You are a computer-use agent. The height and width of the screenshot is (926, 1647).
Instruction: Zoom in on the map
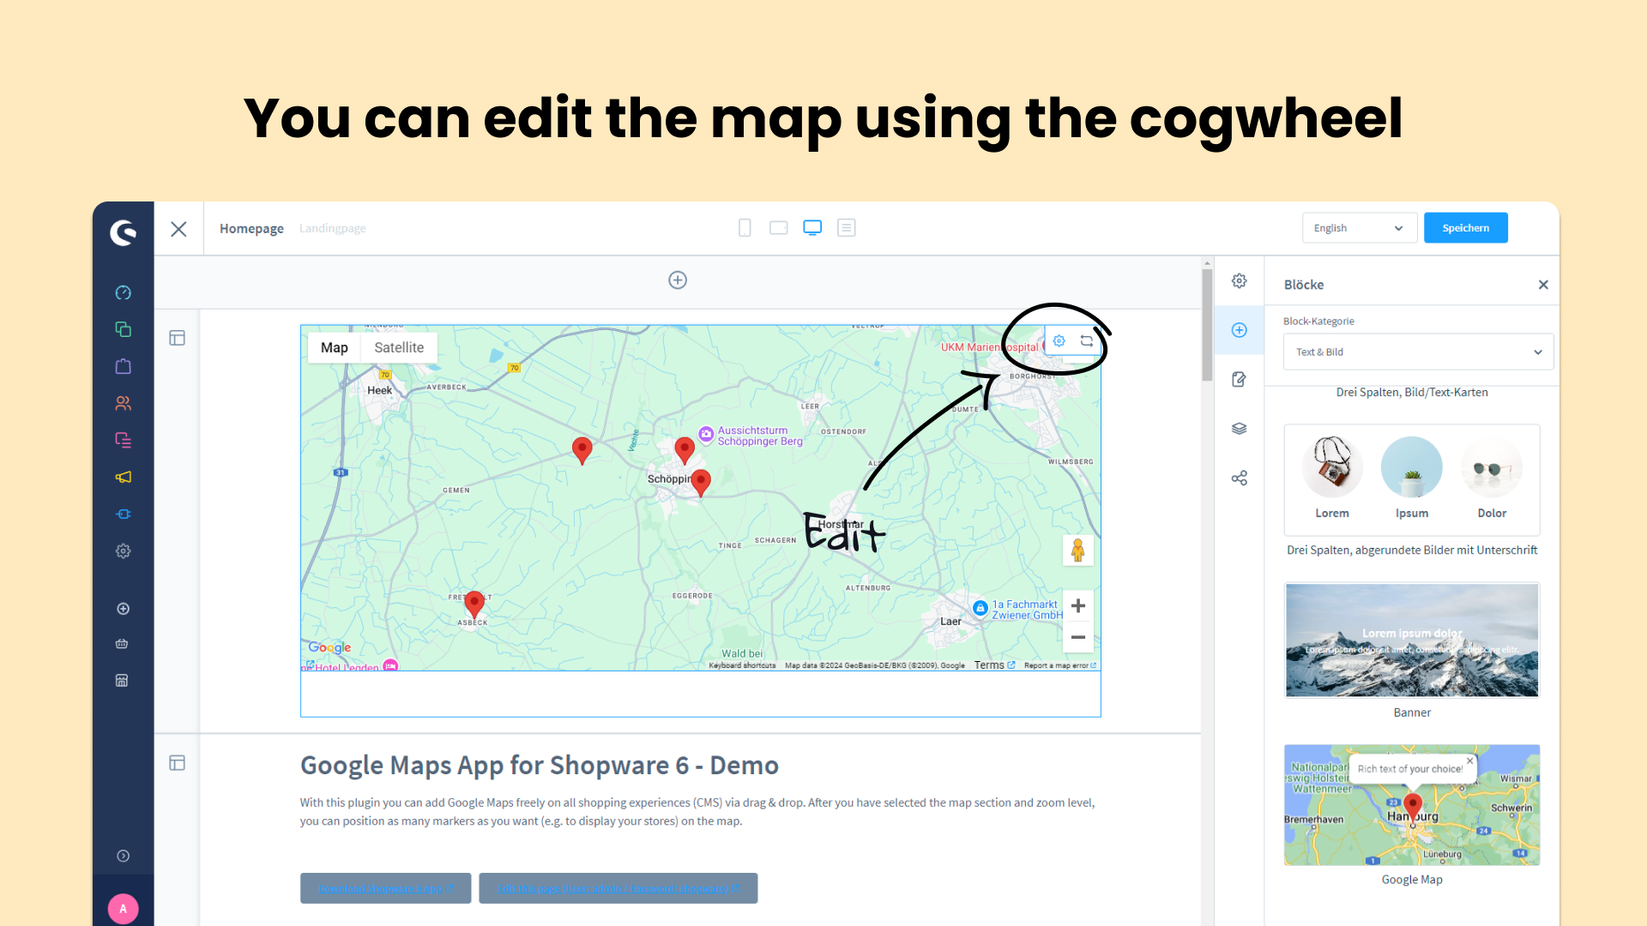1078,606
